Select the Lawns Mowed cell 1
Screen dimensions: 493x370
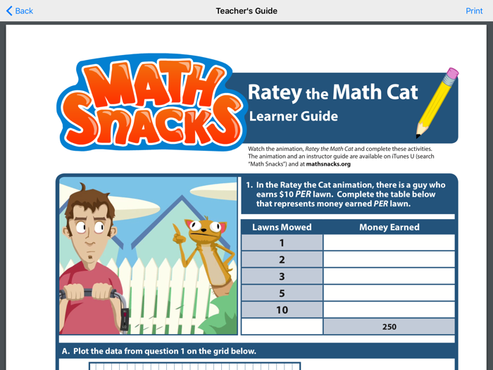pos(282,242)
